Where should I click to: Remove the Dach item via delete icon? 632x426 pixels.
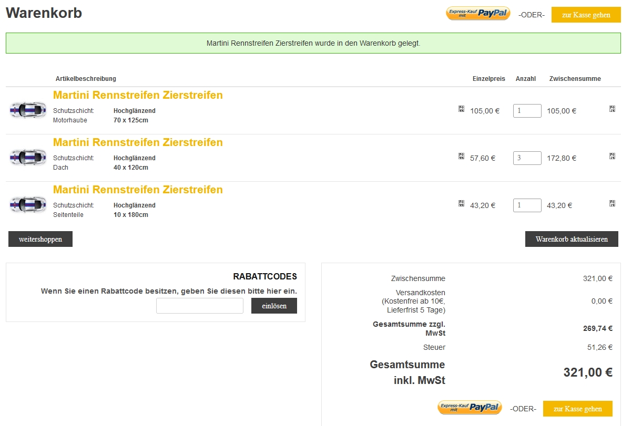point(612,156)
